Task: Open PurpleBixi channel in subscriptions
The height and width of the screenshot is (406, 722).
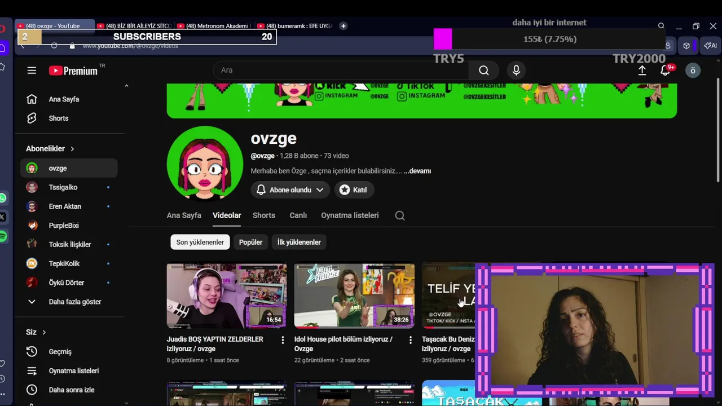Action: (x=69, y=226)
